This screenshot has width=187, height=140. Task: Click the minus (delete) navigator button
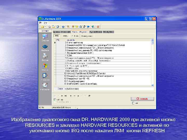tap(75, 96)
